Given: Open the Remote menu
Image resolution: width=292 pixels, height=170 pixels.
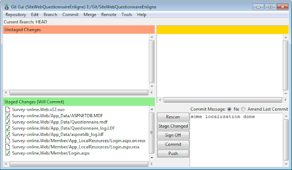Looking at the screenshot, I should point(109,15).
